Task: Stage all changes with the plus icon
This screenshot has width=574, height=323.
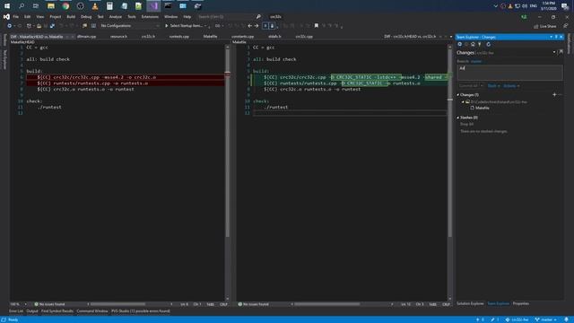Action: click(x=554, y=95)
